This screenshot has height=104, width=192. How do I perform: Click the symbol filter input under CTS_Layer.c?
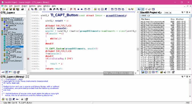point(13,16)
